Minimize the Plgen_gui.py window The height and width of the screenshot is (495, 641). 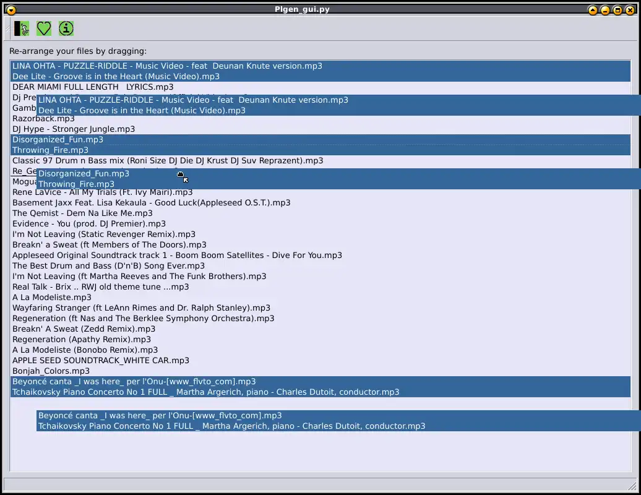[605, 10]
